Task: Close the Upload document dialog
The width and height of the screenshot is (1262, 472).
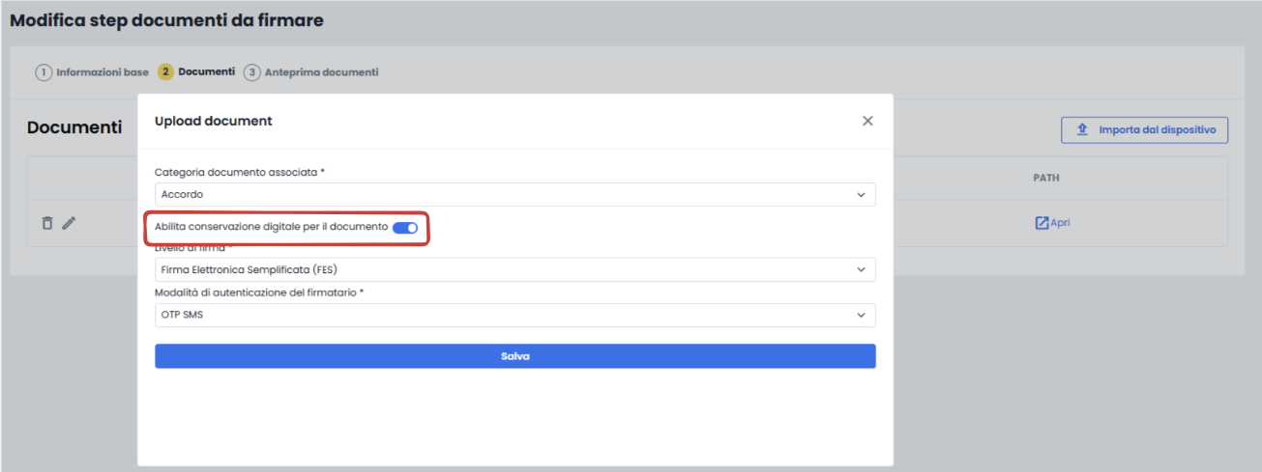Action: click(867, 121)
